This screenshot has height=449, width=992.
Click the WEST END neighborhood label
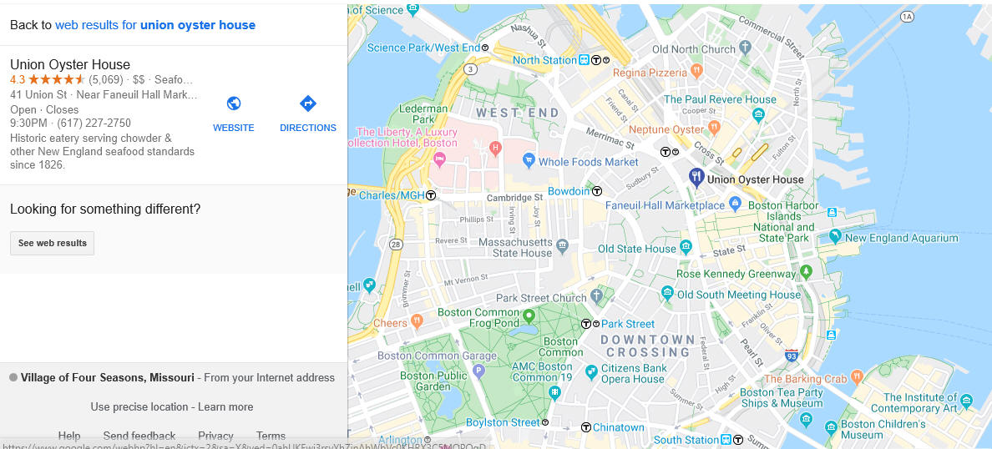518,114
